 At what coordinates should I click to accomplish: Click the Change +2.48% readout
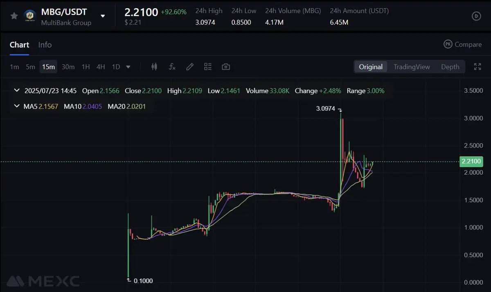(x=318, y=91)
